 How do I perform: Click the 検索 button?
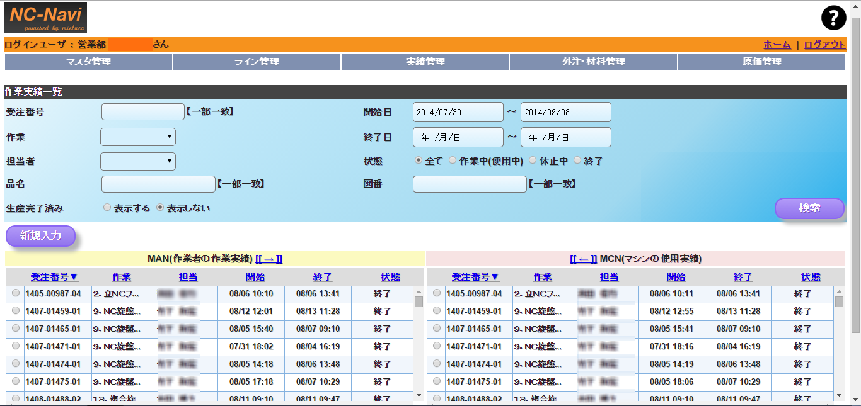tap(809, 208)
